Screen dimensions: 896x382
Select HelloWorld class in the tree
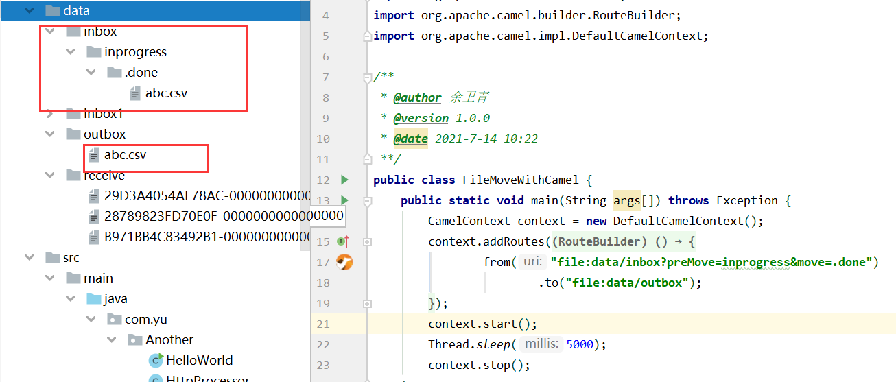click(x=199, y=360)
